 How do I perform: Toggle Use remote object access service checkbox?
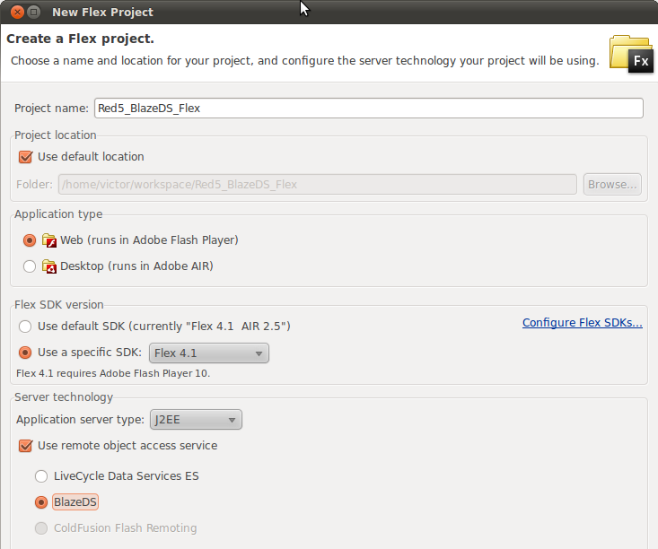(26, 446)
